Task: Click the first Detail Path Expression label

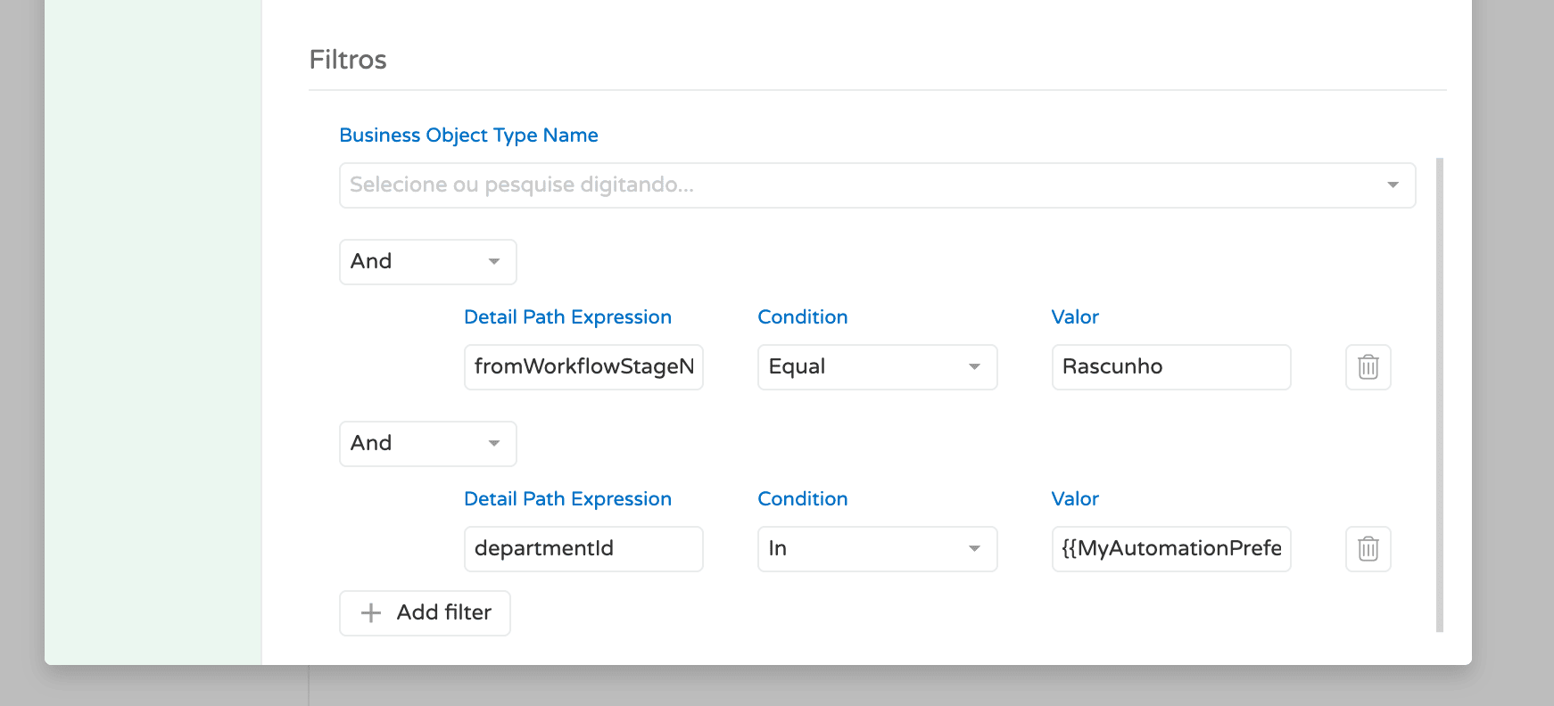Action: pos(567,317)
